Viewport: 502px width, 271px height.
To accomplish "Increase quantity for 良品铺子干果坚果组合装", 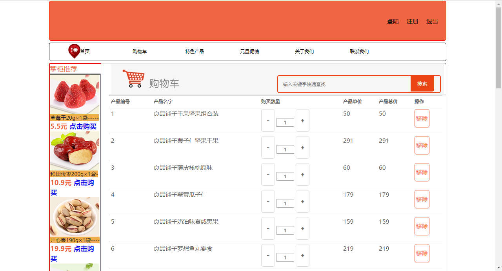I will [x=302, y=120].
